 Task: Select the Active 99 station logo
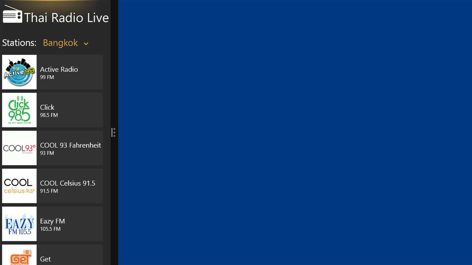point(19,72)
